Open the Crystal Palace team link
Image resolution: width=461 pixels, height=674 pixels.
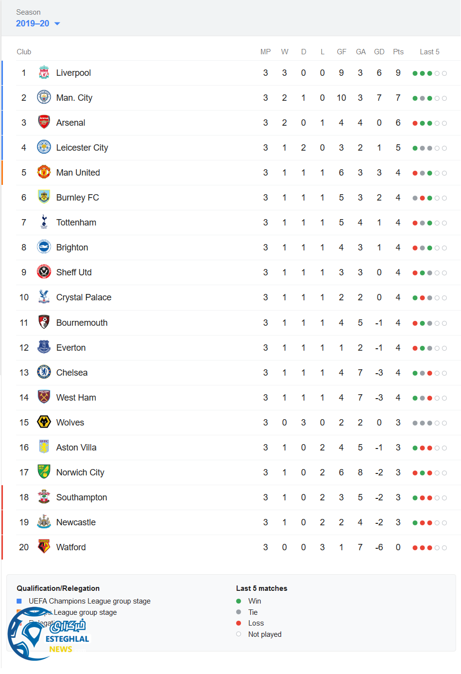click(84, 297)
